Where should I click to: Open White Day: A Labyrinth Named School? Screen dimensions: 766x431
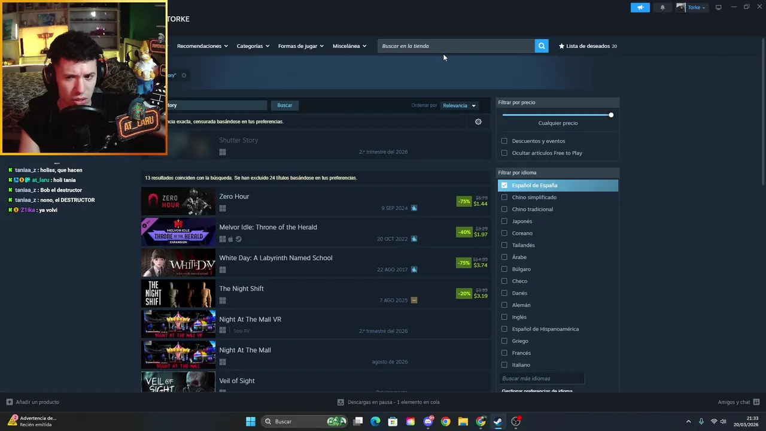[316, 263]
